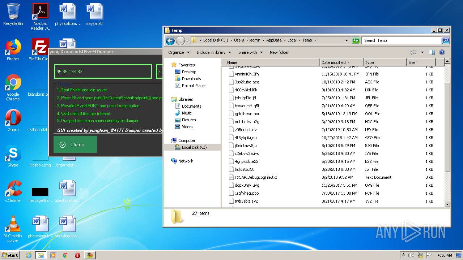
Task: Click the New folder button
Action: point(279,52)
